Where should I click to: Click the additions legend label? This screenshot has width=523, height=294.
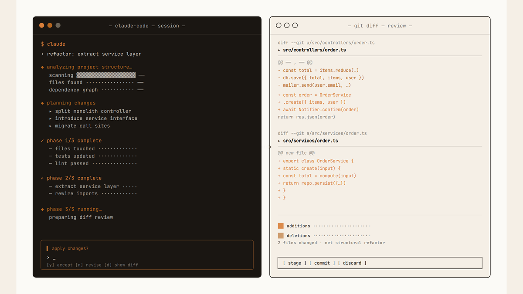[x=299, y=226]
